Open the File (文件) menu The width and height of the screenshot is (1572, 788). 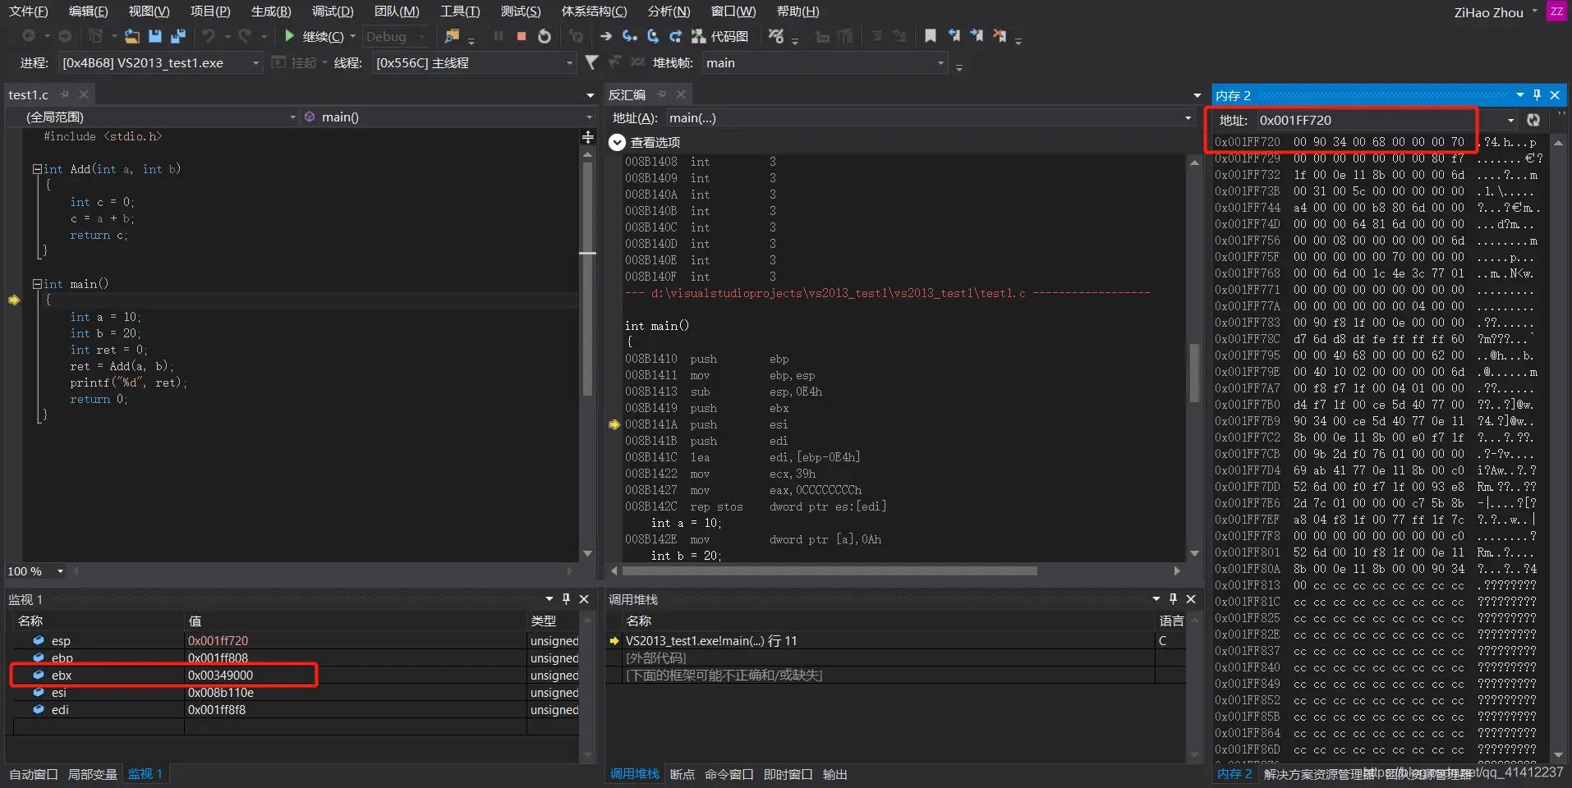[x=28, y=11]
